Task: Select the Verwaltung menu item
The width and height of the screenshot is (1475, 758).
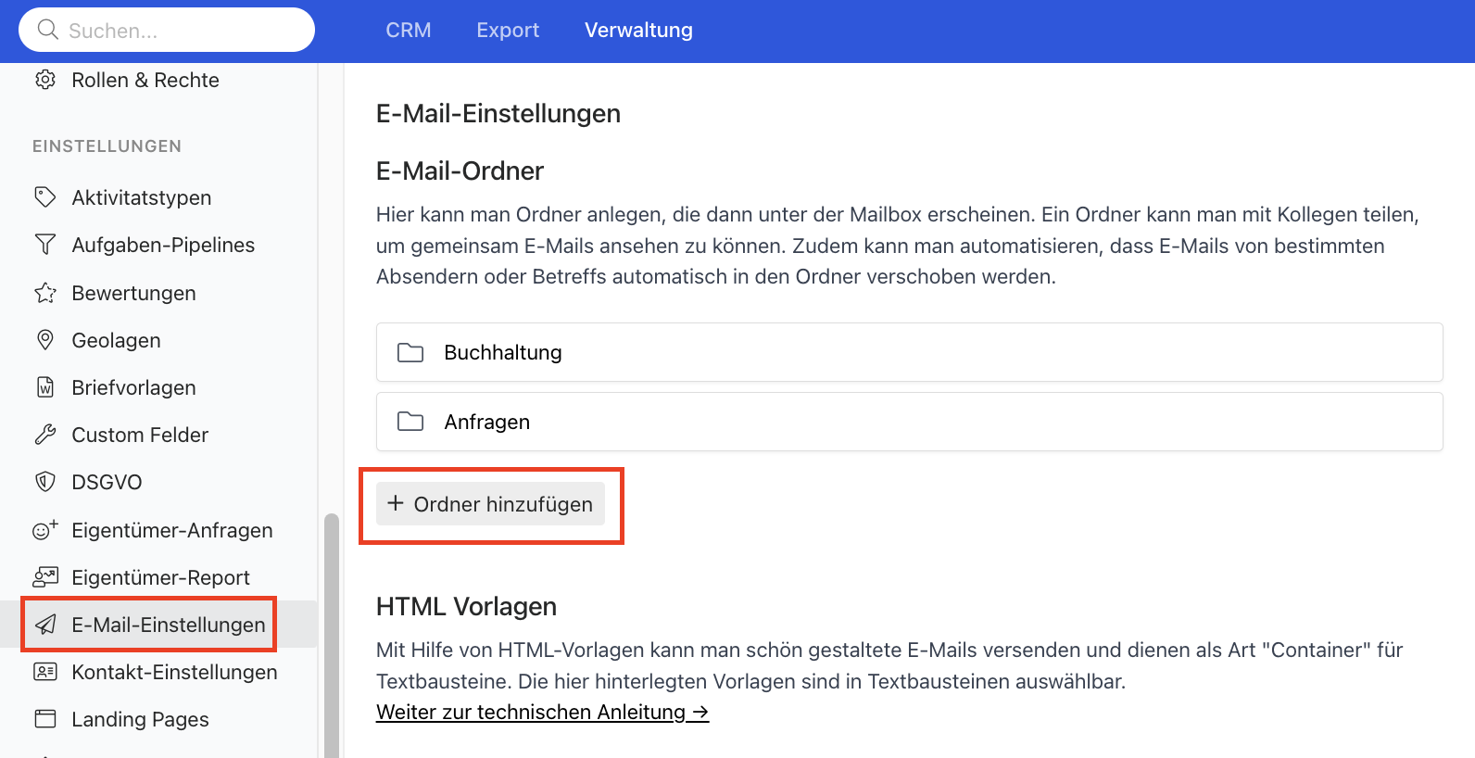Action: pyautogui.click(x=638, y=31)
